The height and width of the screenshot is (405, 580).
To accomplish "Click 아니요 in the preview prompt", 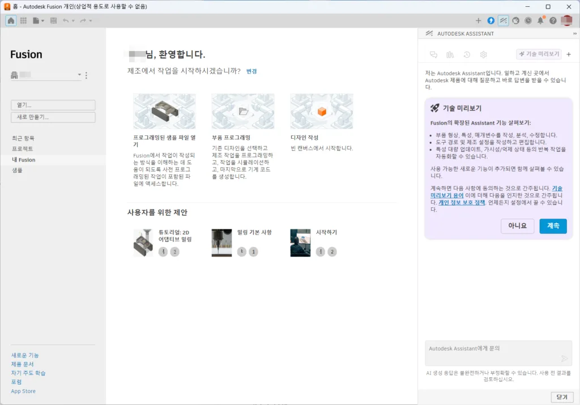I will pos(518,226).
